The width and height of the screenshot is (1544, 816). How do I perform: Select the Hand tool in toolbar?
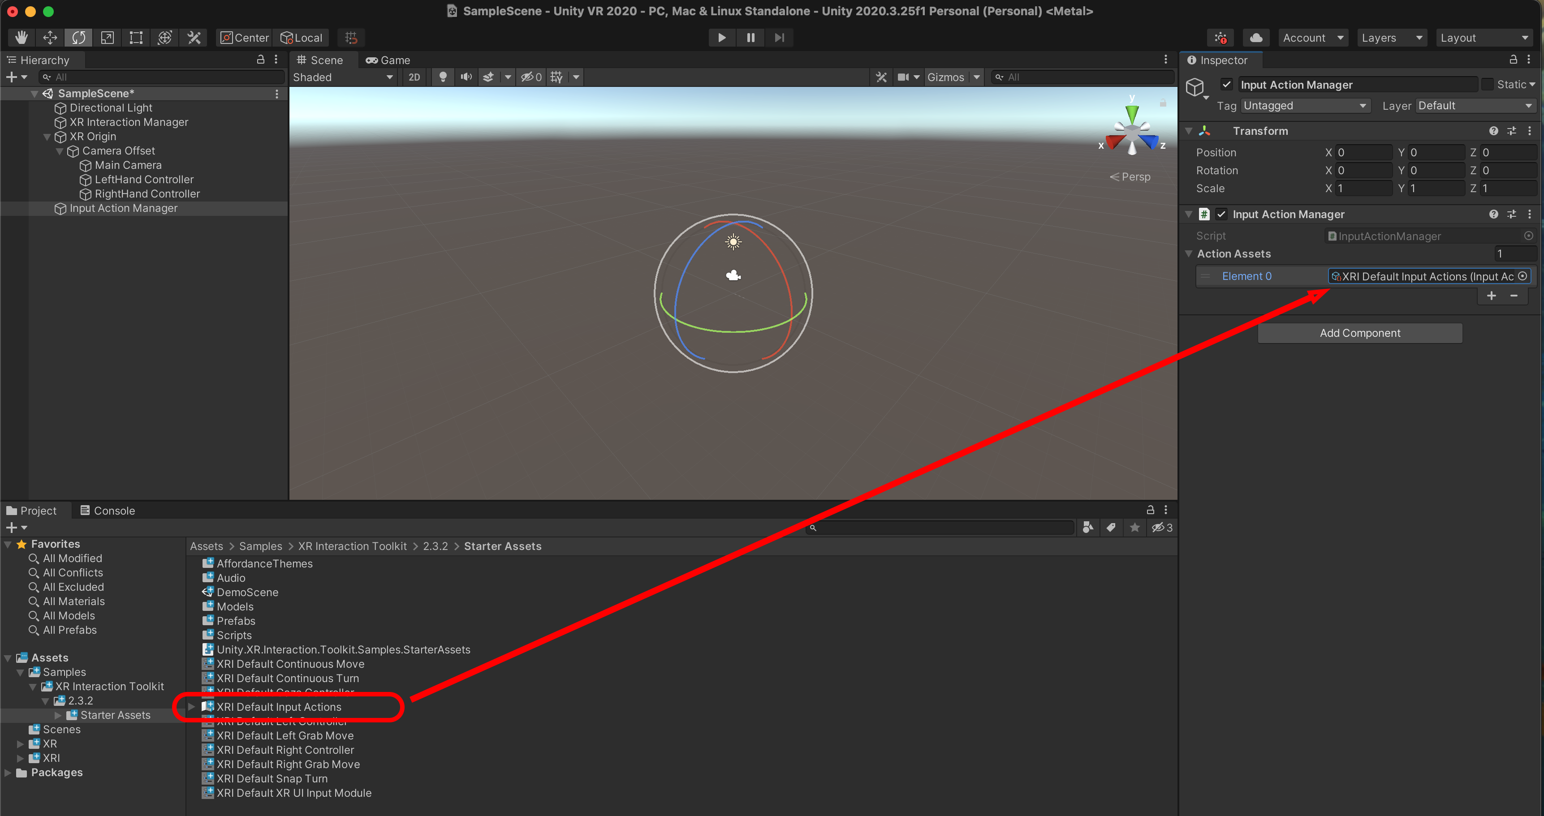point(22,38)
